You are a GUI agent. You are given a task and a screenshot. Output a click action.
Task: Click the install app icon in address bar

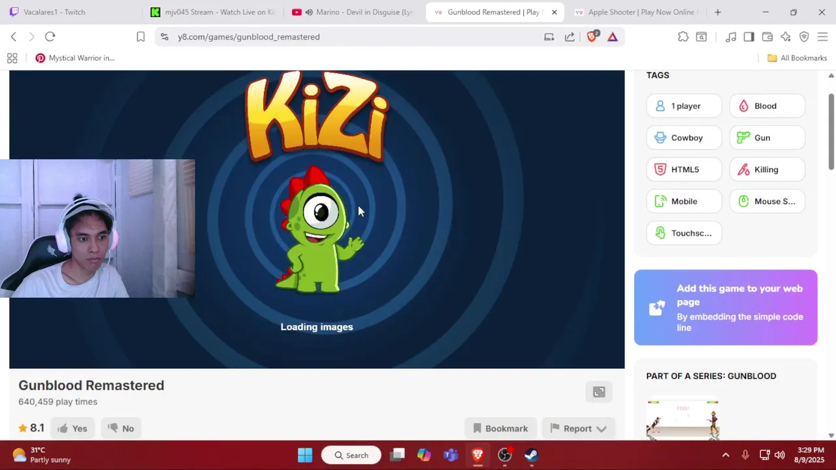pyautogui.click(x=549, y=37)
